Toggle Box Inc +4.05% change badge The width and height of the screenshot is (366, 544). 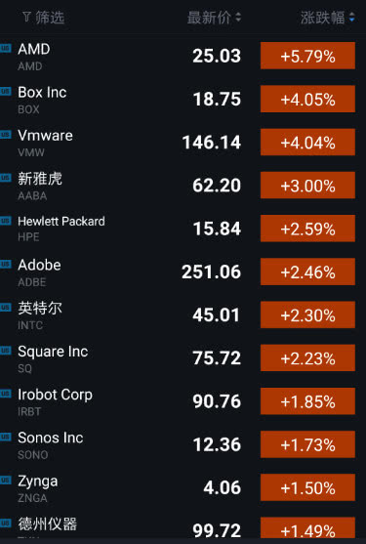307,99
